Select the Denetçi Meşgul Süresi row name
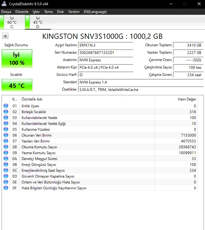Viewport: 205px width, 230px height. [39, 159]
